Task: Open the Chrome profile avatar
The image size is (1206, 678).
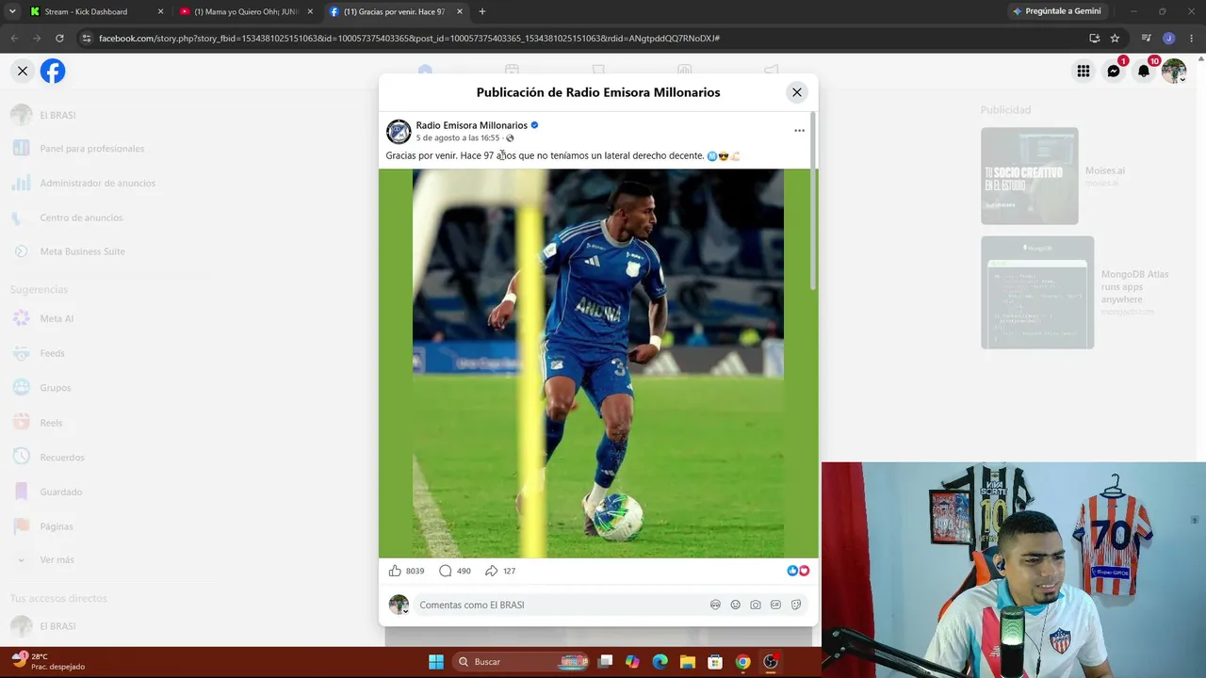Action: pyautogui.click(x=1169, y=39)
